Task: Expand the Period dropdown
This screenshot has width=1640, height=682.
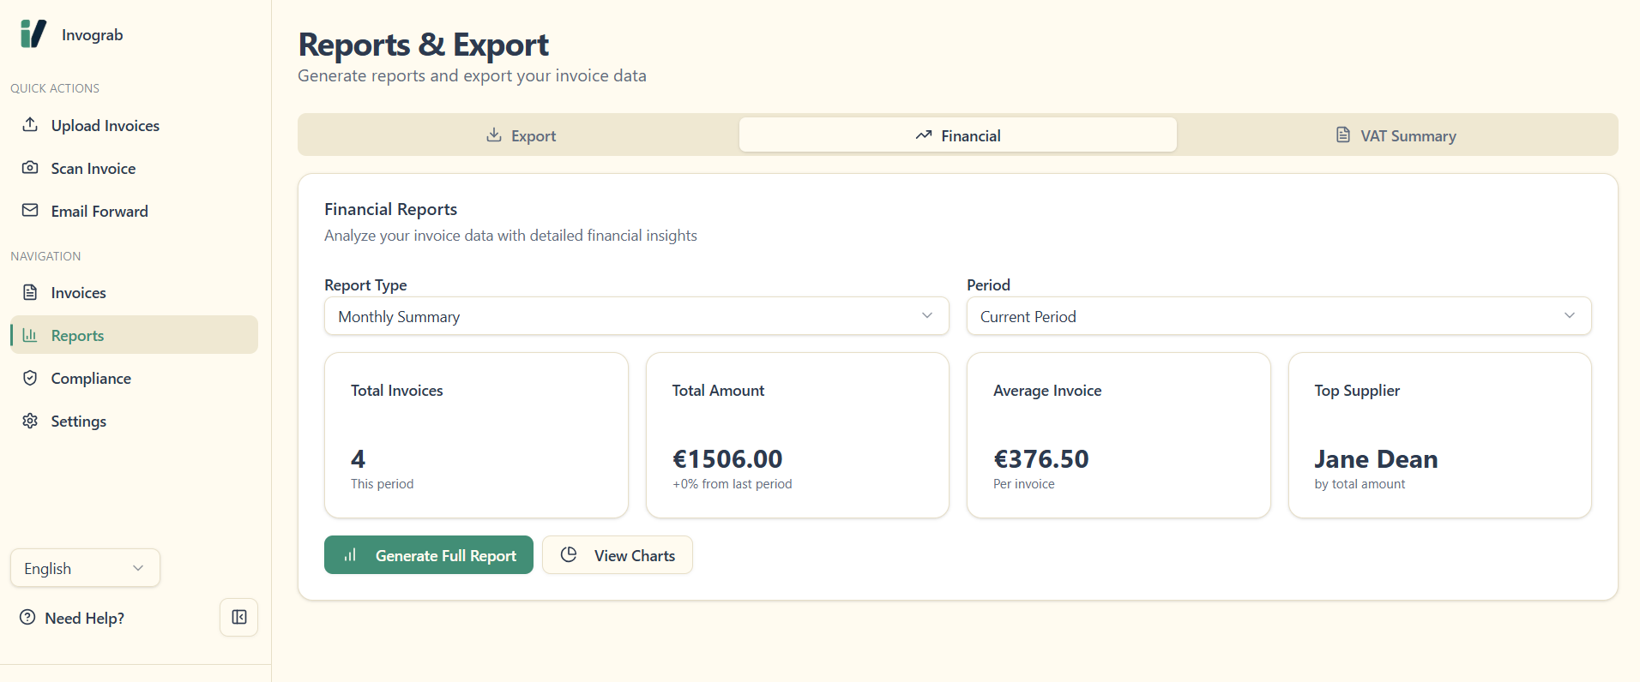Action: tap(1278, 316)
